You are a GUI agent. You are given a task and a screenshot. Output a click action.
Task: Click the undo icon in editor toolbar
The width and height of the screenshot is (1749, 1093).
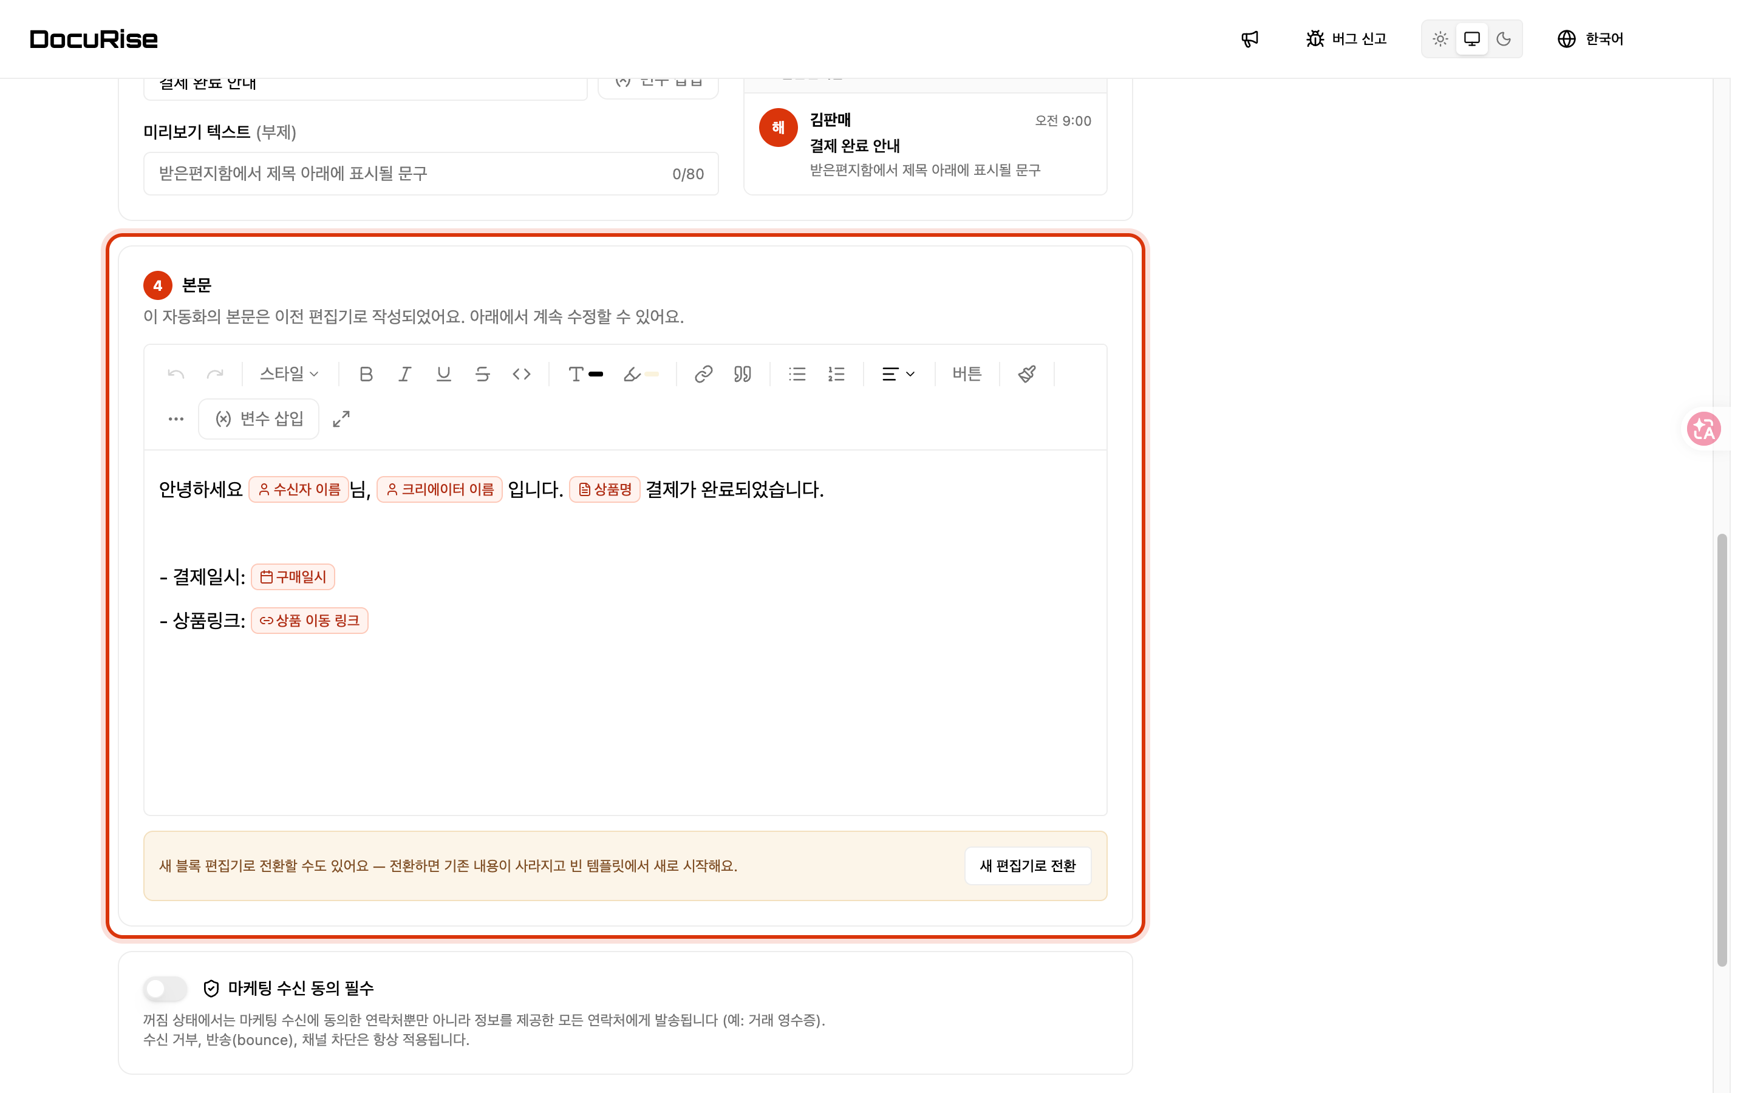(176, 373)
